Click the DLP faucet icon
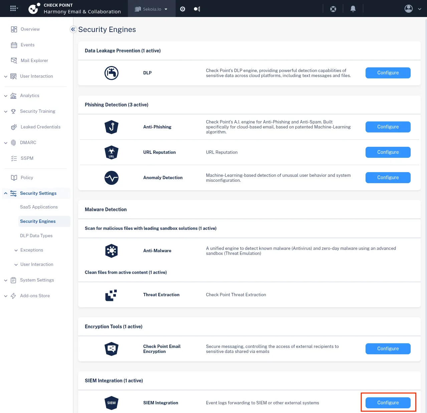This screenshot has width=427, height=413. point(112,73)
